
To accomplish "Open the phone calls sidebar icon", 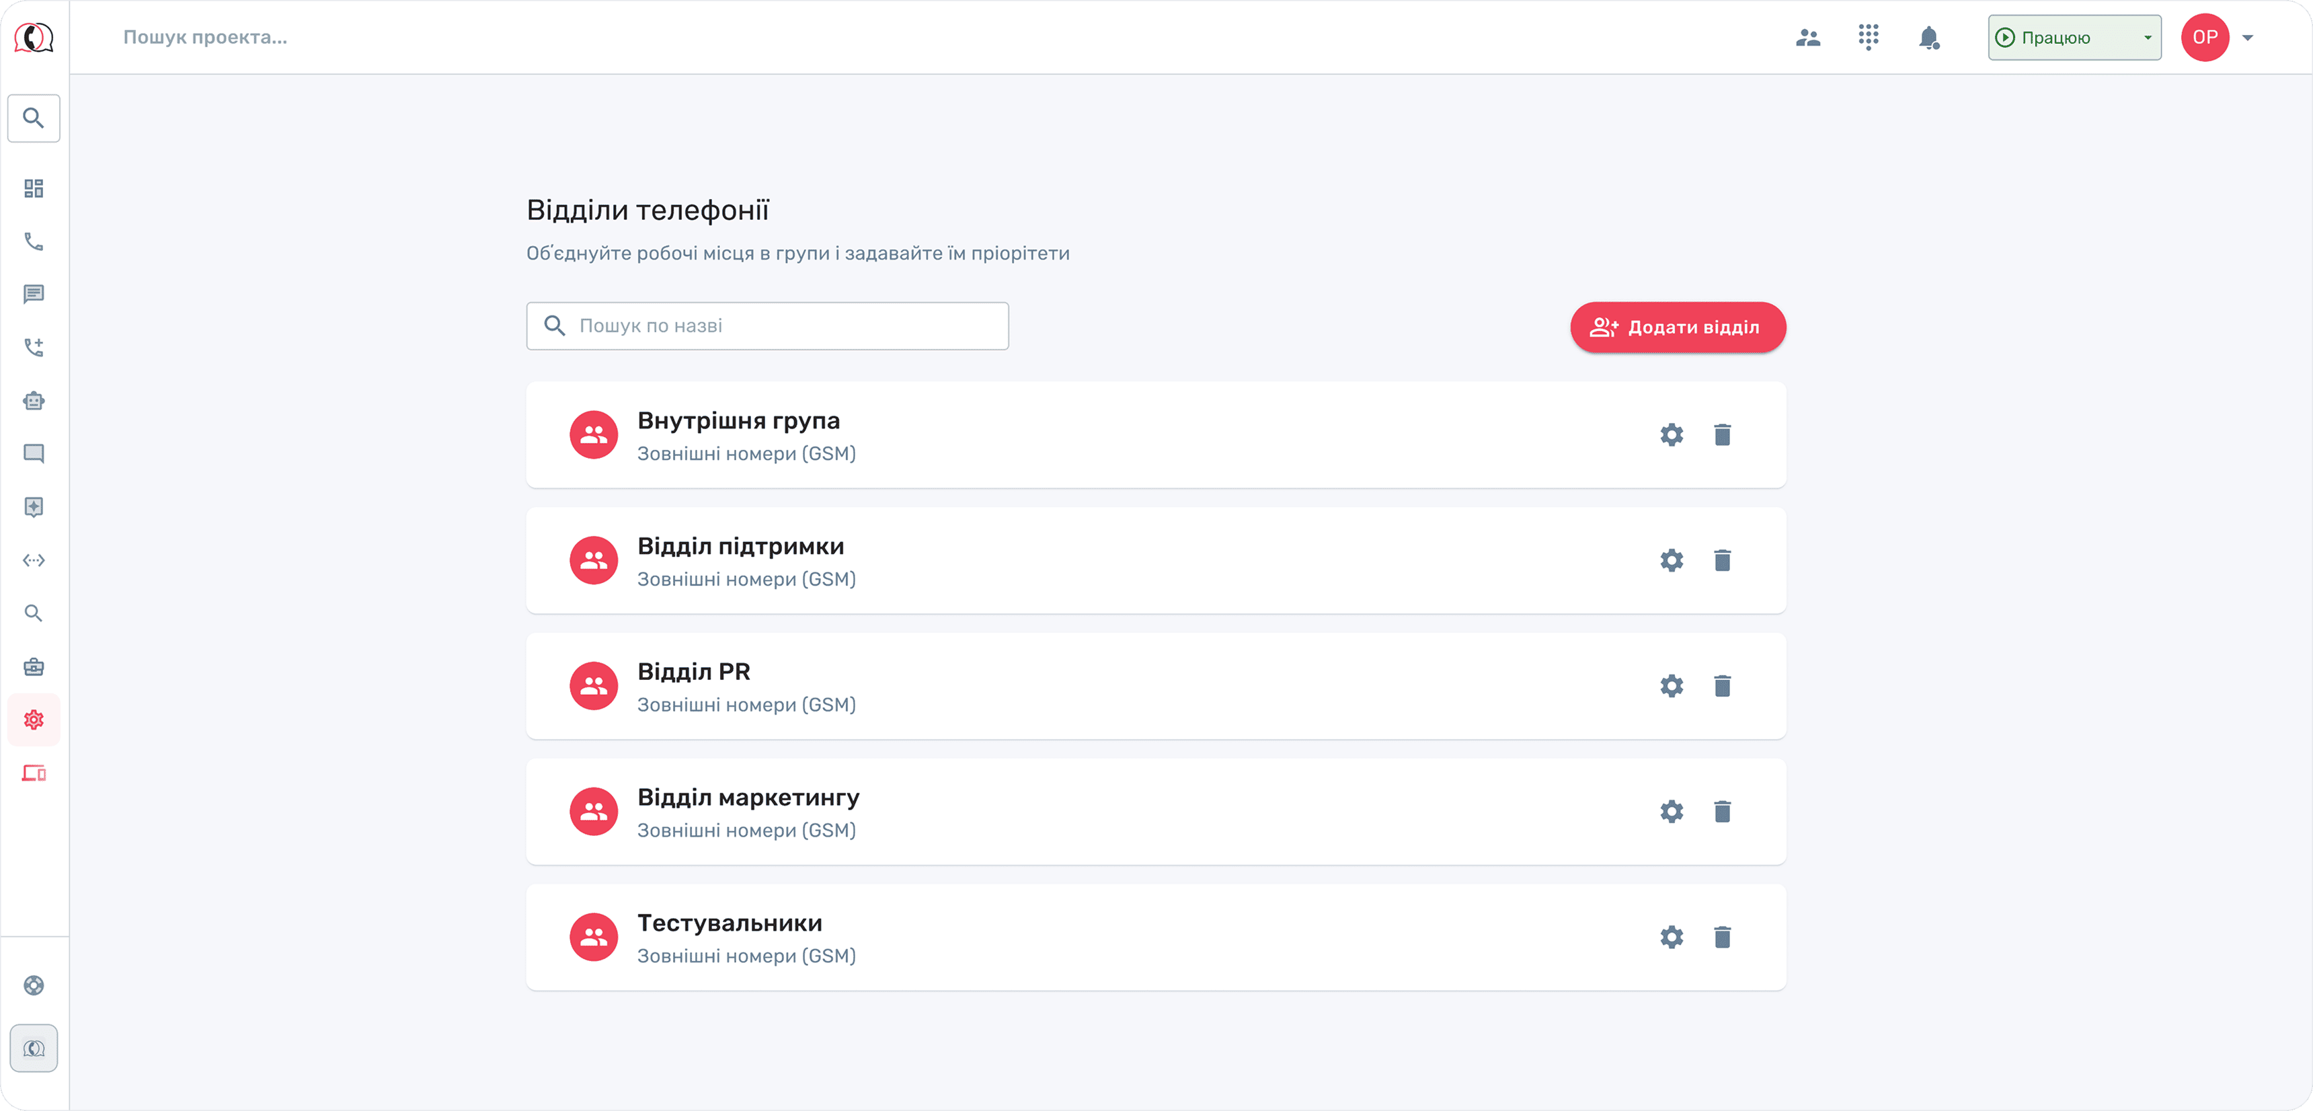I will tap(33, 241).
